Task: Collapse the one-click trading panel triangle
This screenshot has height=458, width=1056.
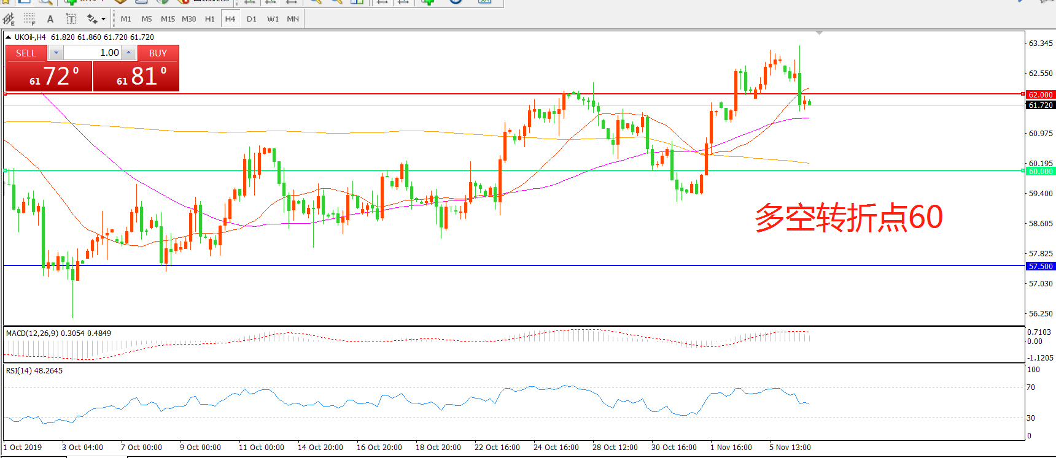Action: coord(9,37)
